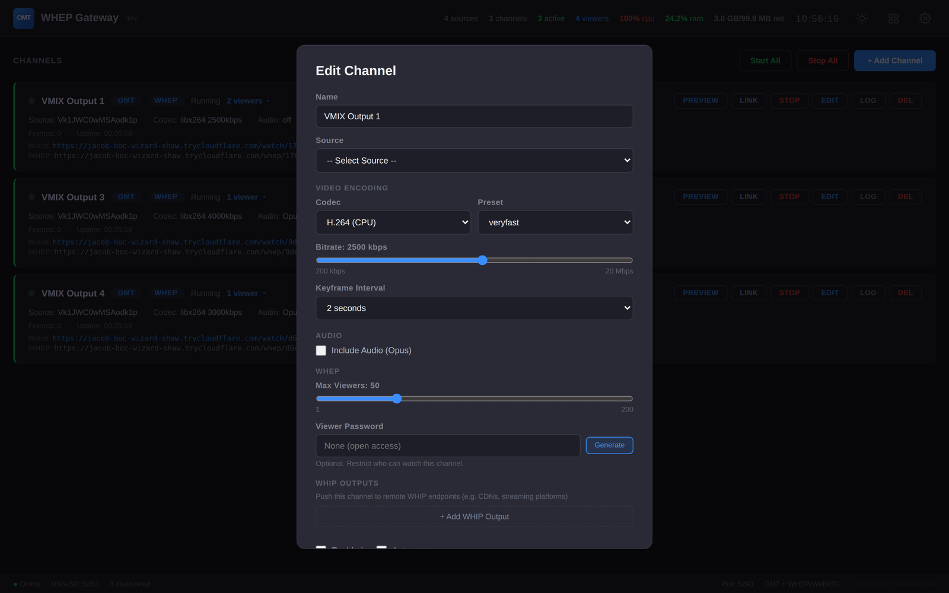Click the WHEP badge on VMIX Output 3
949x593 pixels.
click(x=165, y=196)
